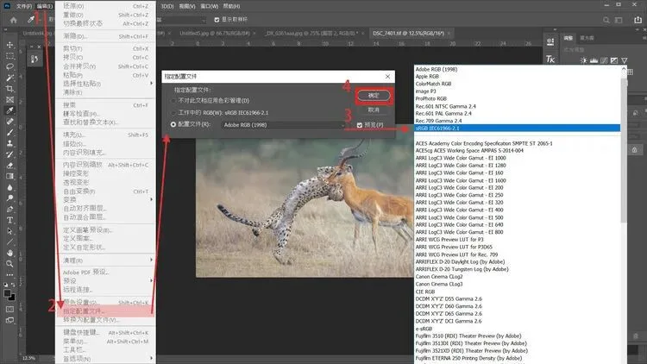Select the Gradient tool

9,176
